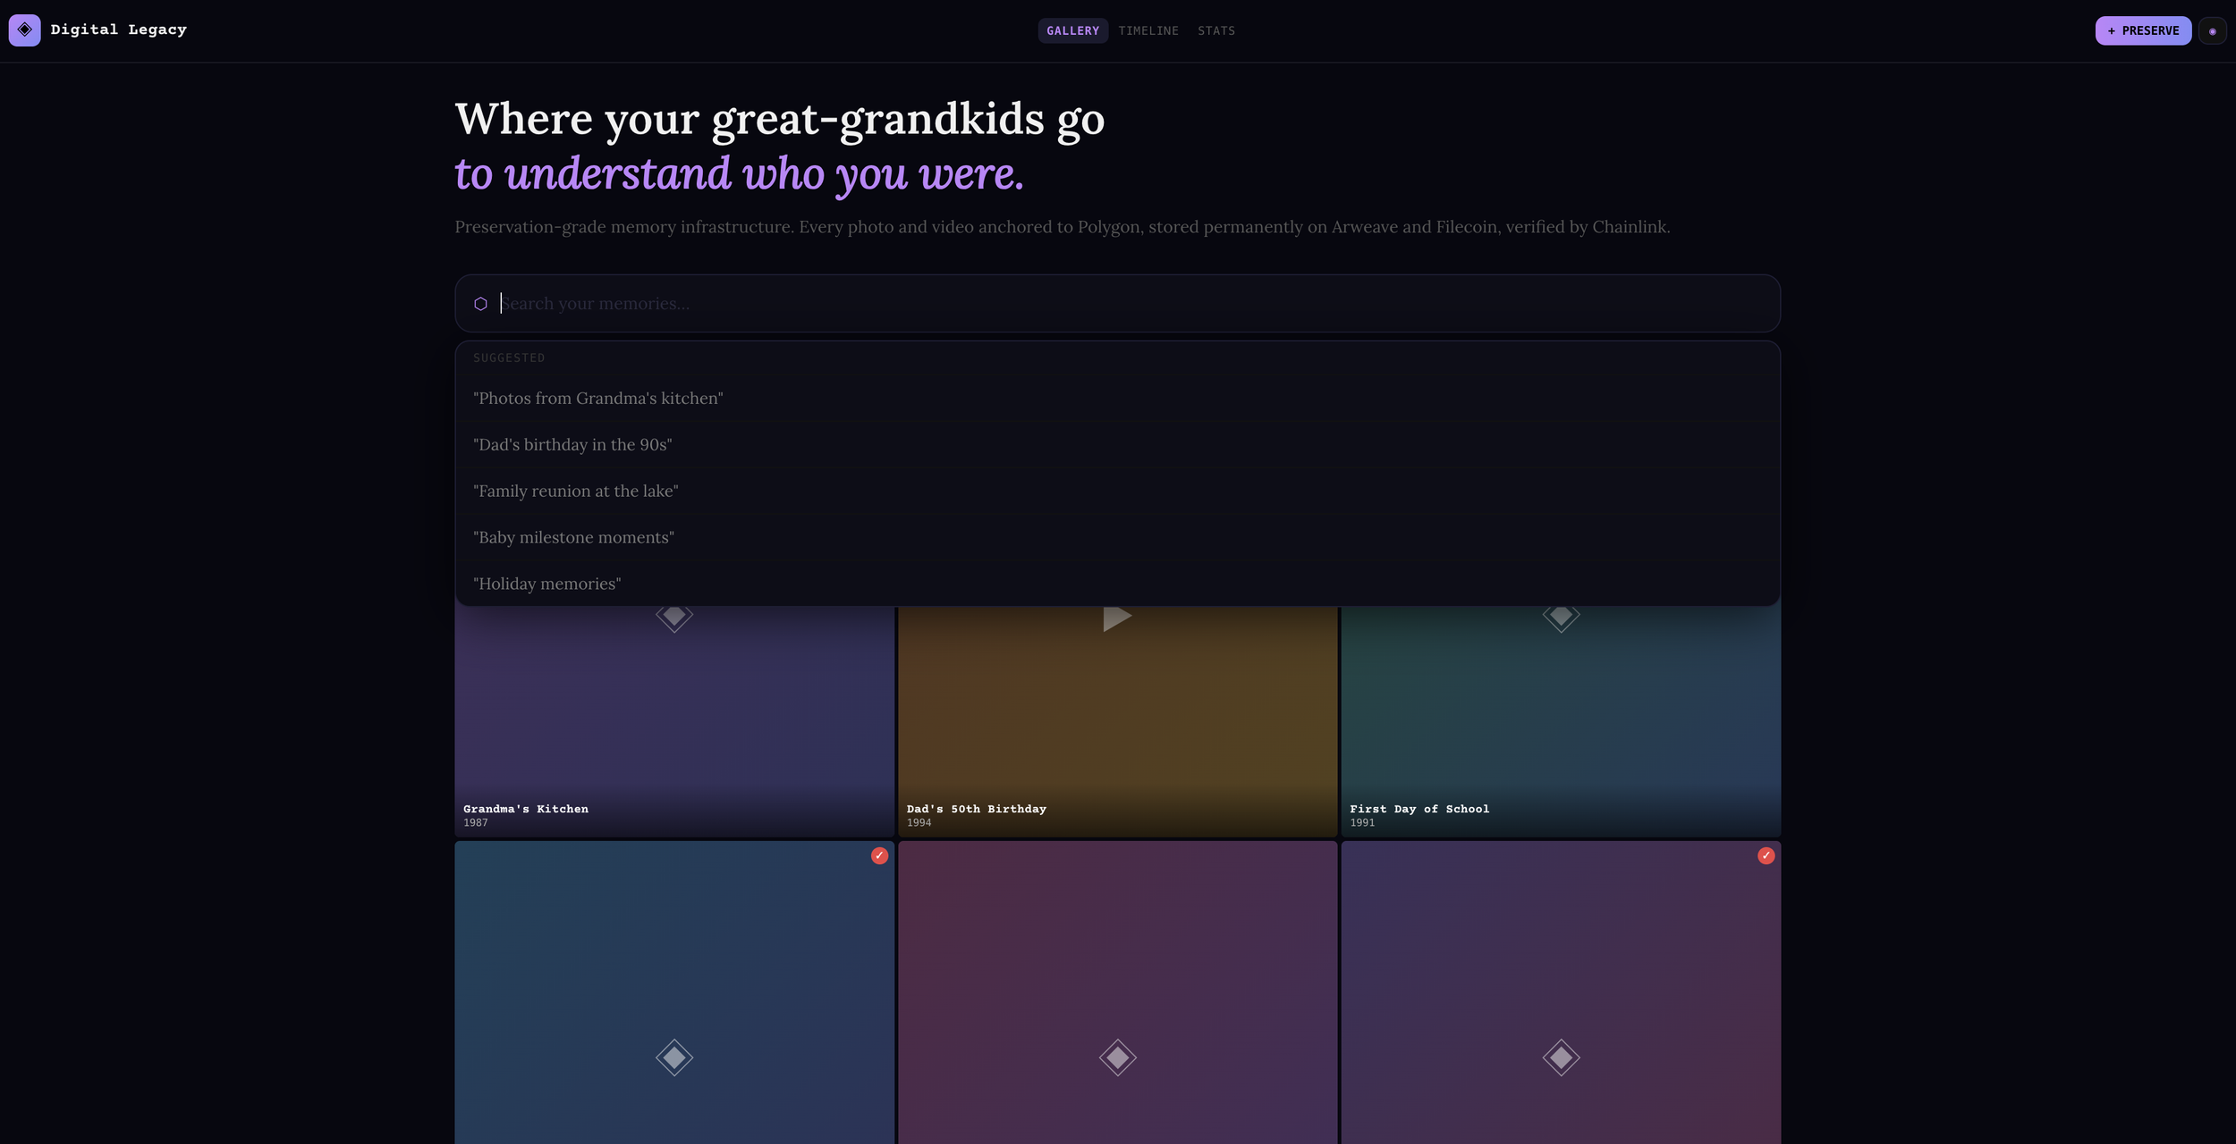Switch to the Timeline tab
This screenshot has width=2236, height=1144.
pos(1148,30)
